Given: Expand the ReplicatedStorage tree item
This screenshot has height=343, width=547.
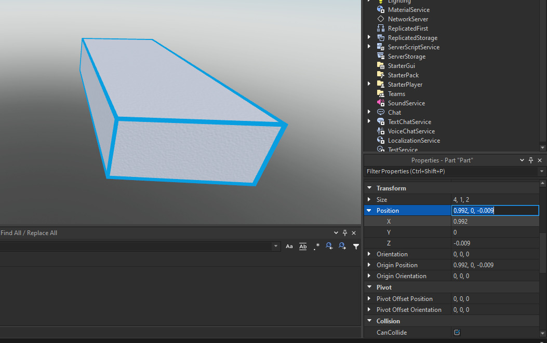Looking at the screenshot, I should pyautogui.click(x=369, y=37).
